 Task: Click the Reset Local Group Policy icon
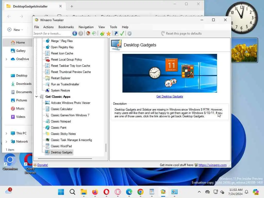click(47, 60)
